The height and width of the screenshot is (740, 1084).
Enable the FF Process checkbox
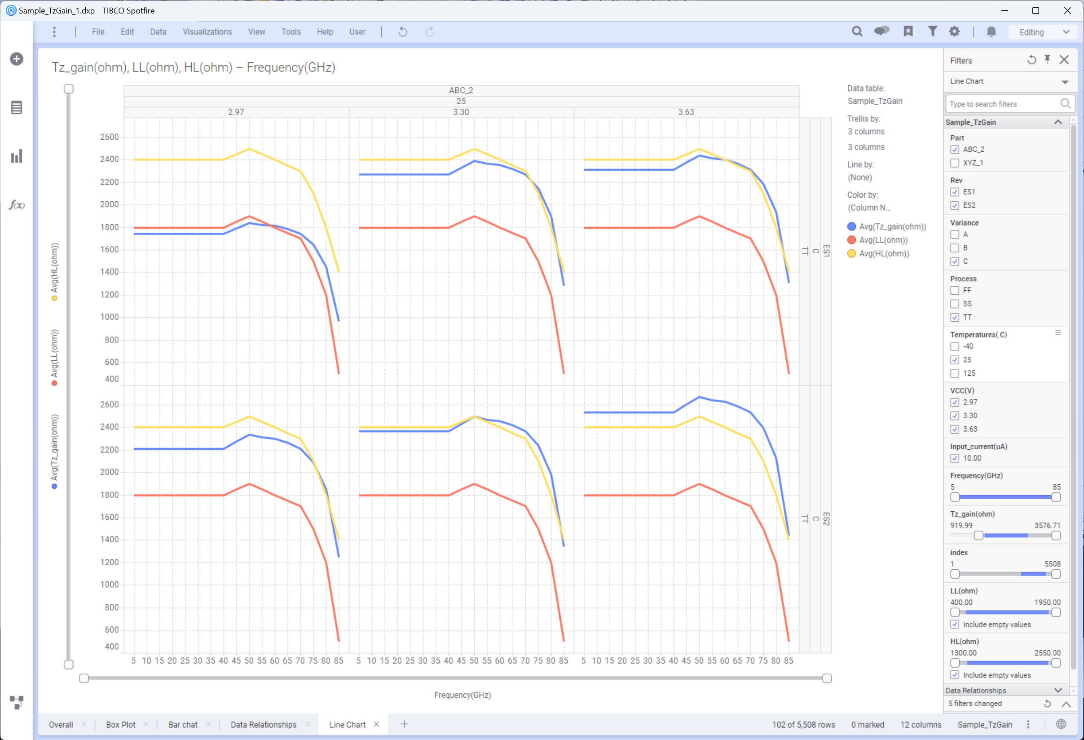[x=955, y=290]
